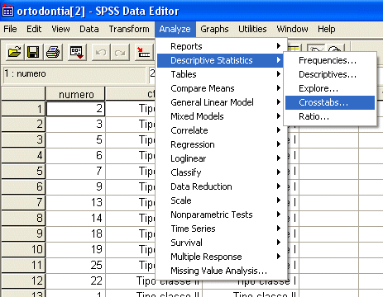Open the Edit menu
The image size is (383, 297).
[34, 29]
